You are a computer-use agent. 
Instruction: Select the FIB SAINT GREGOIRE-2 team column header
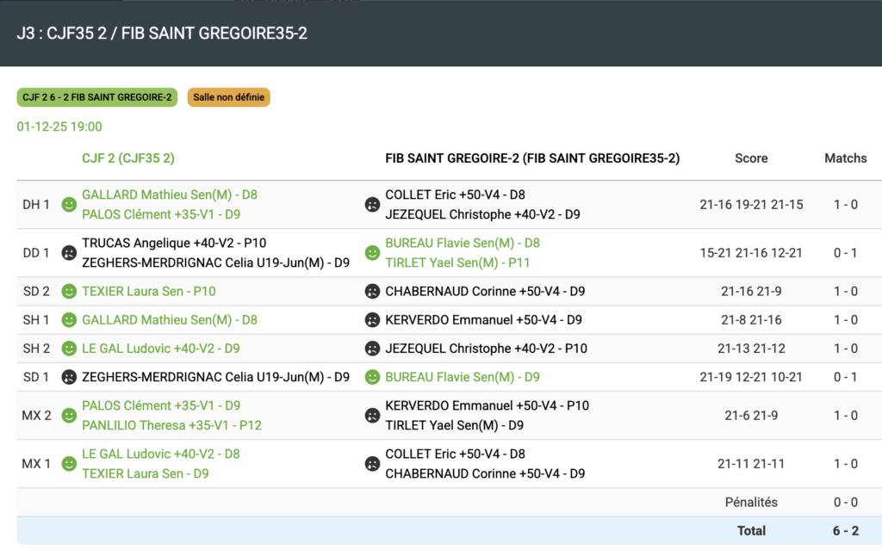click(x=531, y=158)
